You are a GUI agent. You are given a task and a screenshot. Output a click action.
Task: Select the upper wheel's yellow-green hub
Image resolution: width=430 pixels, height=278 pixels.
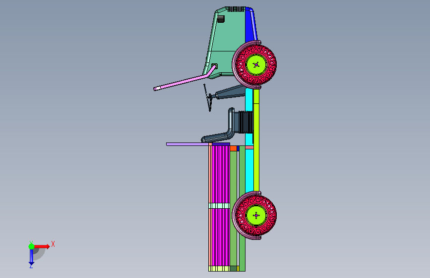click(256, 65)
